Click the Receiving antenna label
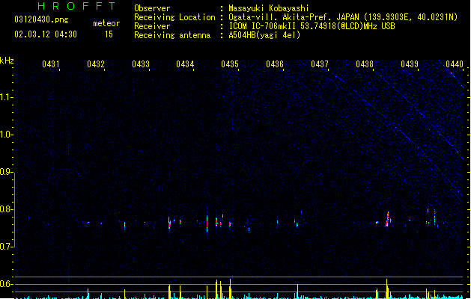Screen dimensions: 471x299 pyautogui.click(x=172, y=35)
